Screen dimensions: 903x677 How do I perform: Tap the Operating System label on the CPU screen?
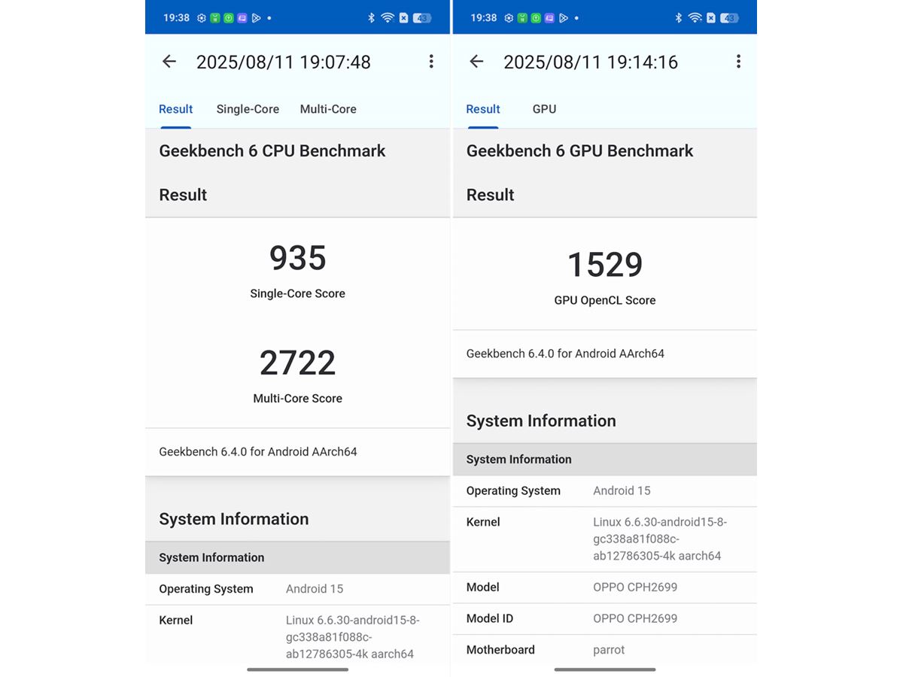pos(206,589)
